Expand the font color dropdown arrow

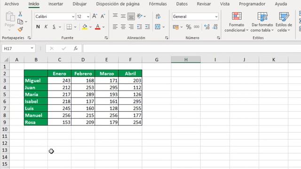[103, 27]
